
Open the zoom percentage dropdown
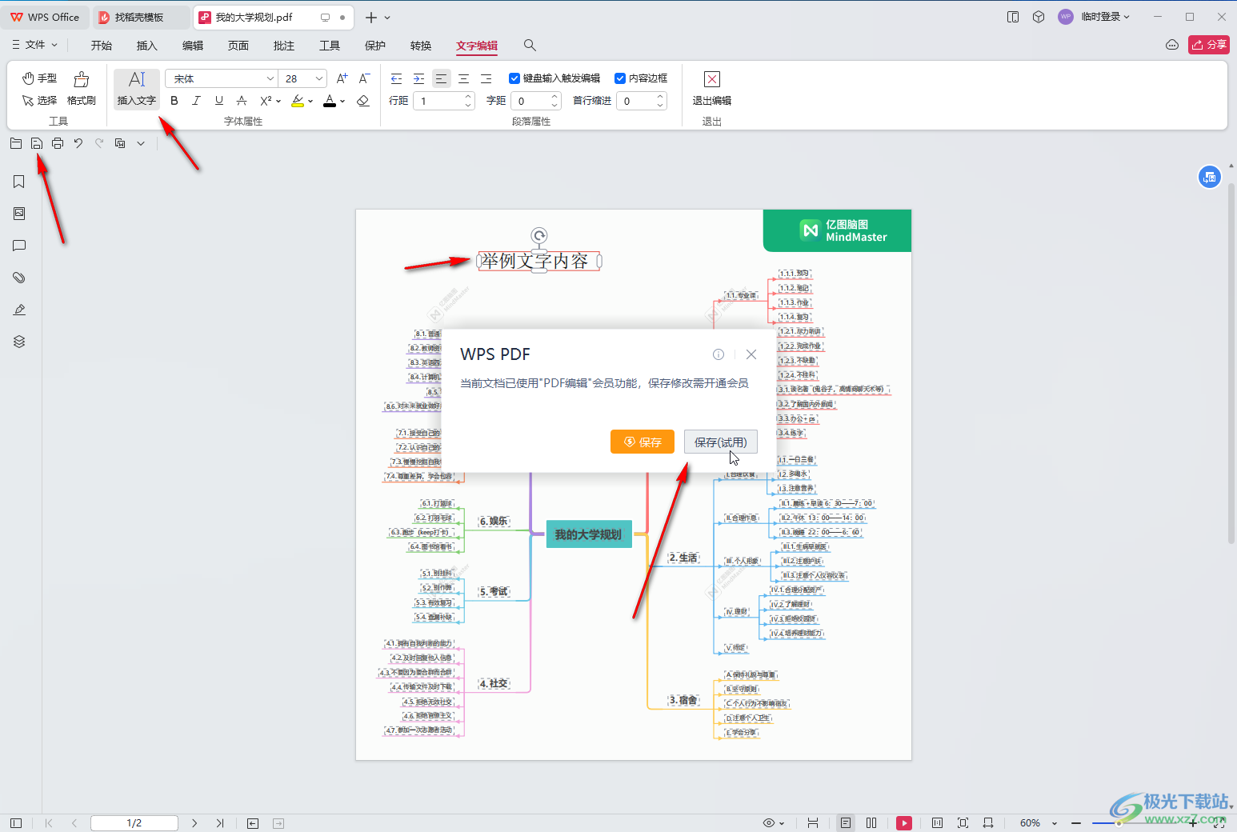coord(1055,823)
